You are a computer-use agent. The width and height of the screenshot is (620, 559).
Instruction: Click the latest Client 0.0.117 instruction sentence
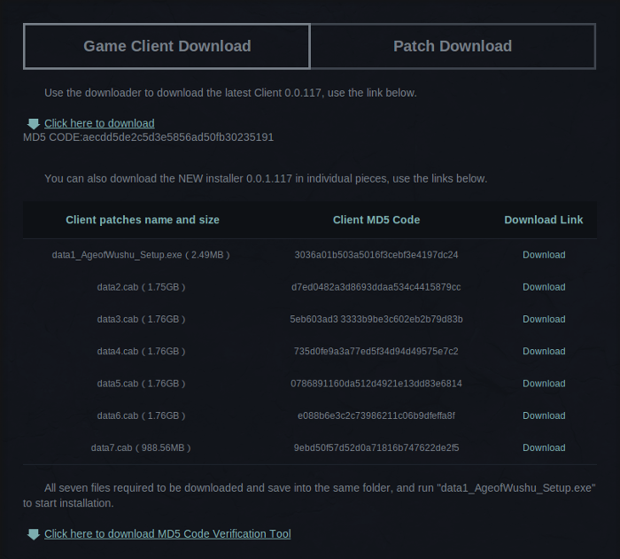tap(230, 93)
